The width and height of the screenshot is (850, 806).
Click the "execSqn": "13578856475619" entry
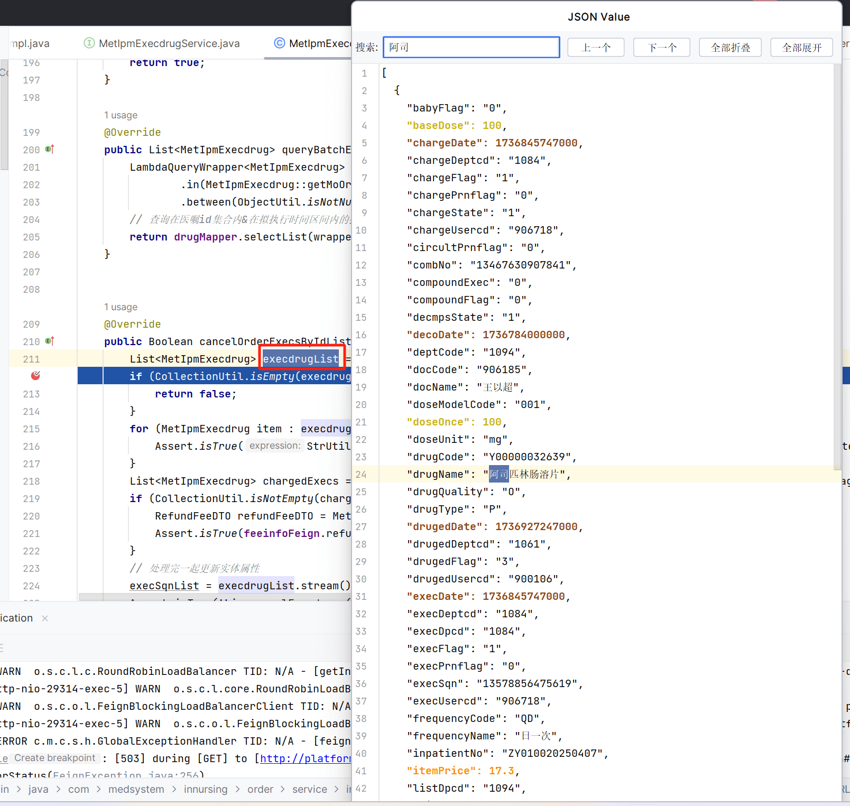click(x=495, y=683)
